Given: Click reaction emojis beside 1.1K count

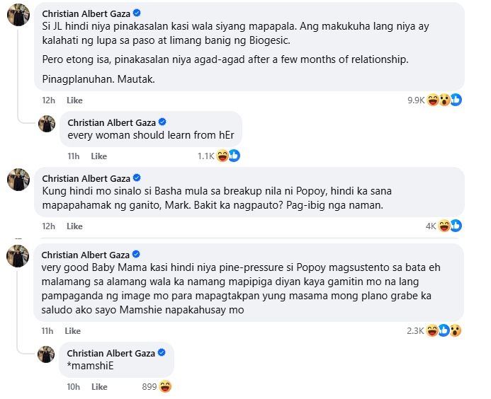Looking at the screenshot, I should (x=228, y=156).
